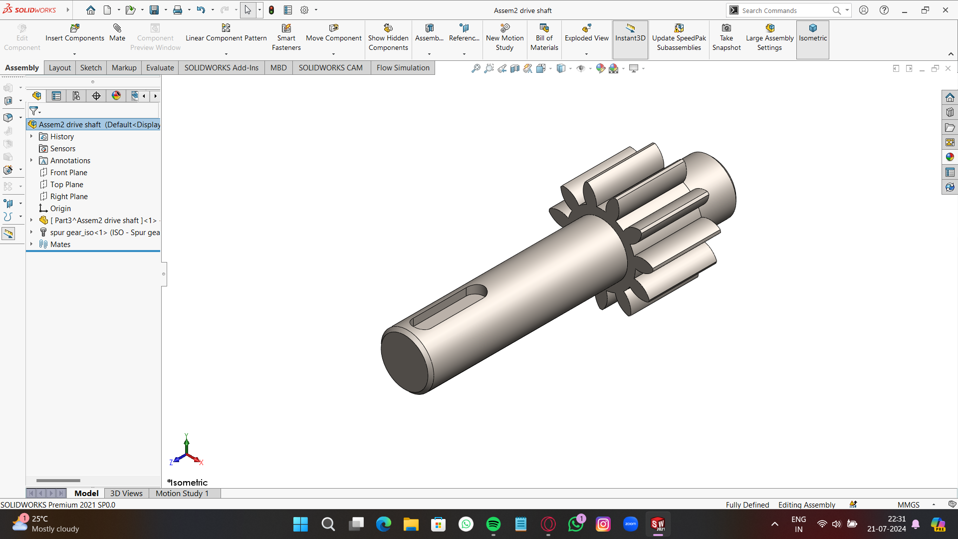Click Show Hidden Components
The width and height of the screenshot is (958, 539).
pos(388,37)
